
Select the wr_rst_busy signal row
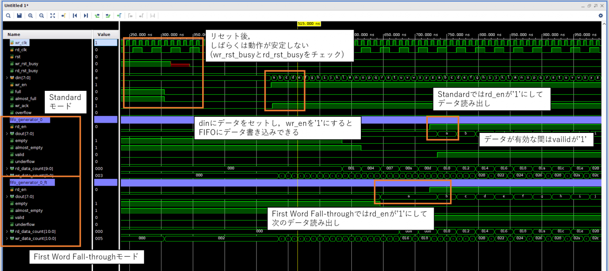27,63
